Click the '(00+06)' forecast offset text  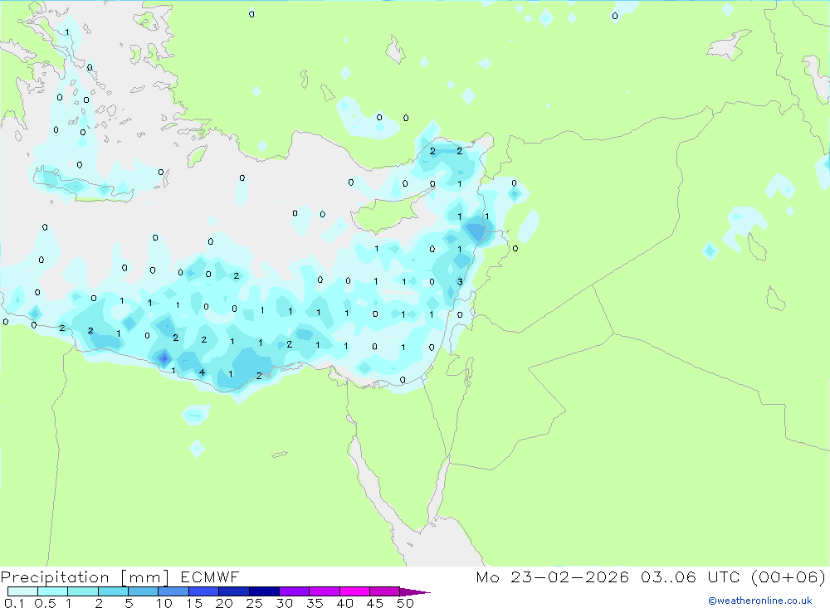[788, 576]
